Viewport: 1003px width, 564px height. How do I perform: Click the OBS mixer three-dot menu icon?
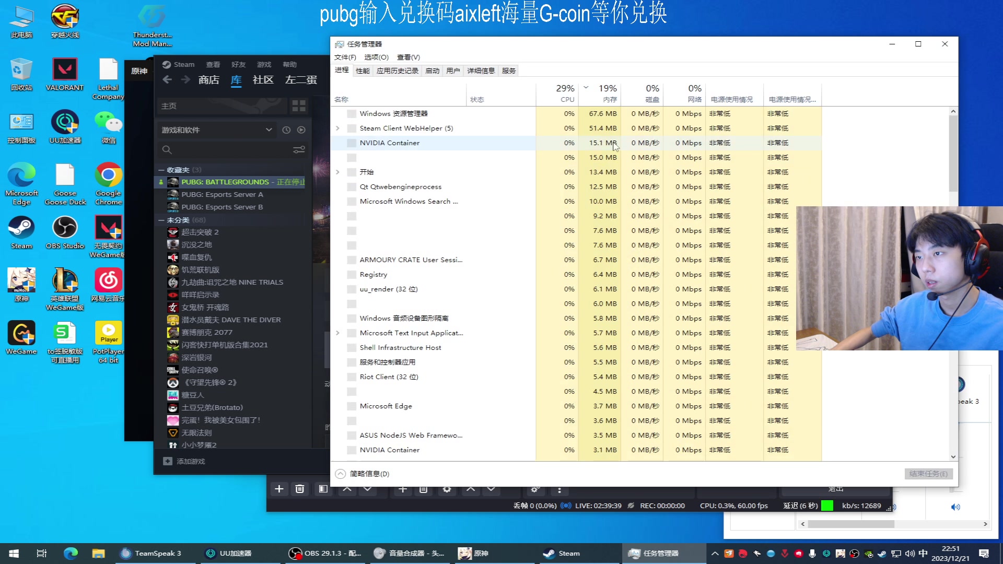559,490
